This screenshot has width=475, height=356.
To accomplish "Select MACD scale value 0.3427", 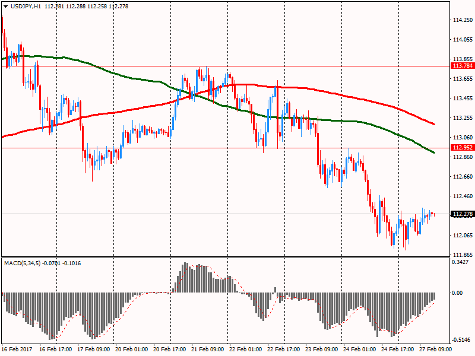I will click(460, 262).
